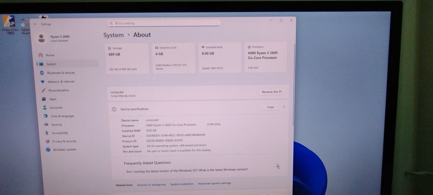
Task: Open Privacy & security shield icon
Action: pyautogui.click(x=48, y=141)
